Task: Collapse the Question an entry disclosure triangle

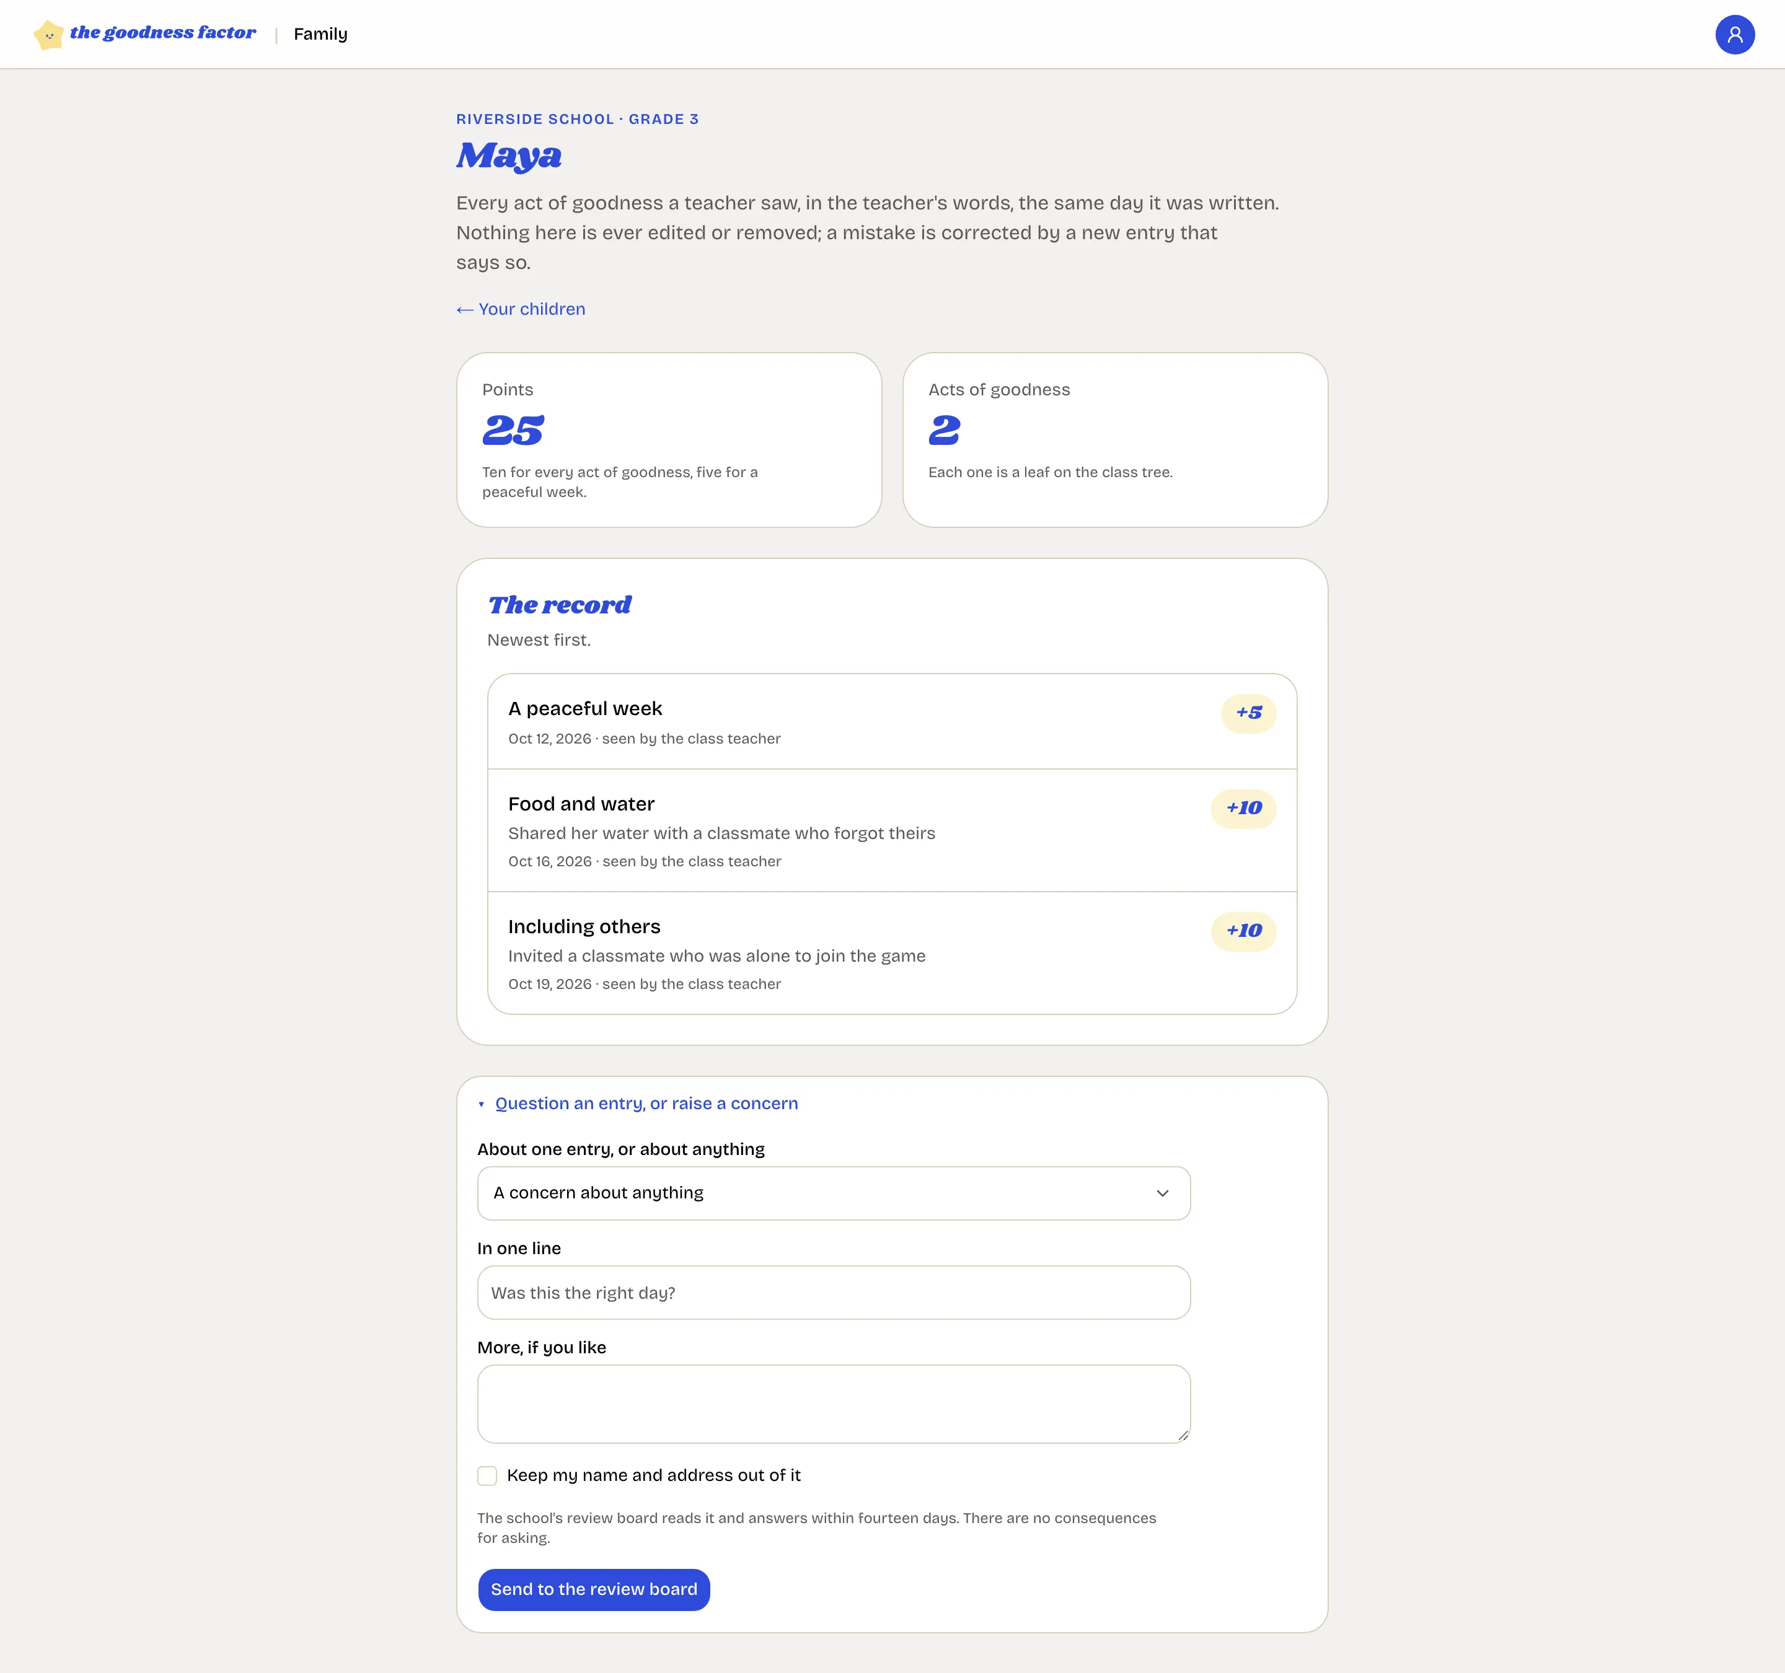Action: [x=481, y=1104]
